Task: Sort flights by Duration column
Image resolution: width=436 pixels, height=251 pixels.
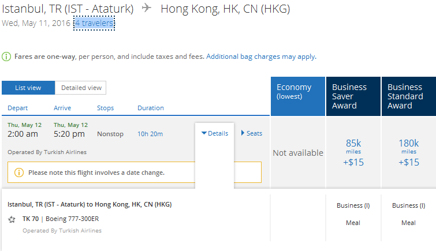Action: [150, 108]
